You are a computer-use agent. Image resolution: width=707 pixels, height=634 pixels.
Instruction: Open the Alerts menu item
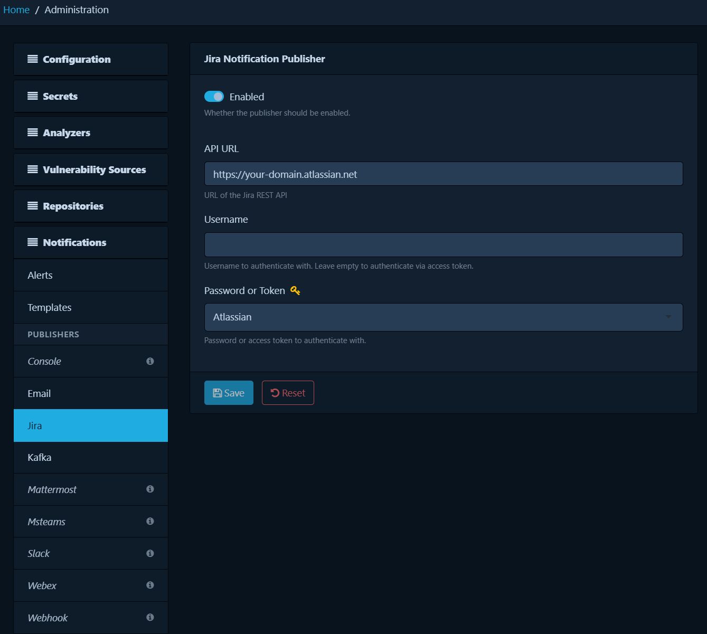coord(91,275)
